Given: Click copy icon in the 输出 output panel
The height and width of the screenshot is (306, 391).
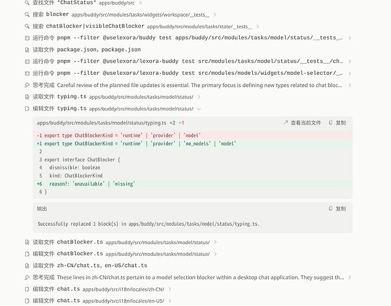Looking at the screenshot, I should [331, 208].
